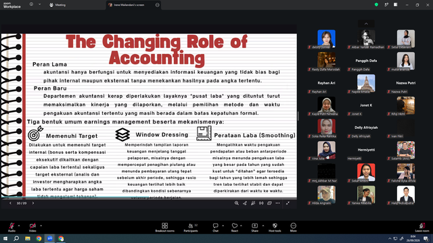Expand the share options arrow
This screenshot has width=433, height=243.
pos(263,225)
